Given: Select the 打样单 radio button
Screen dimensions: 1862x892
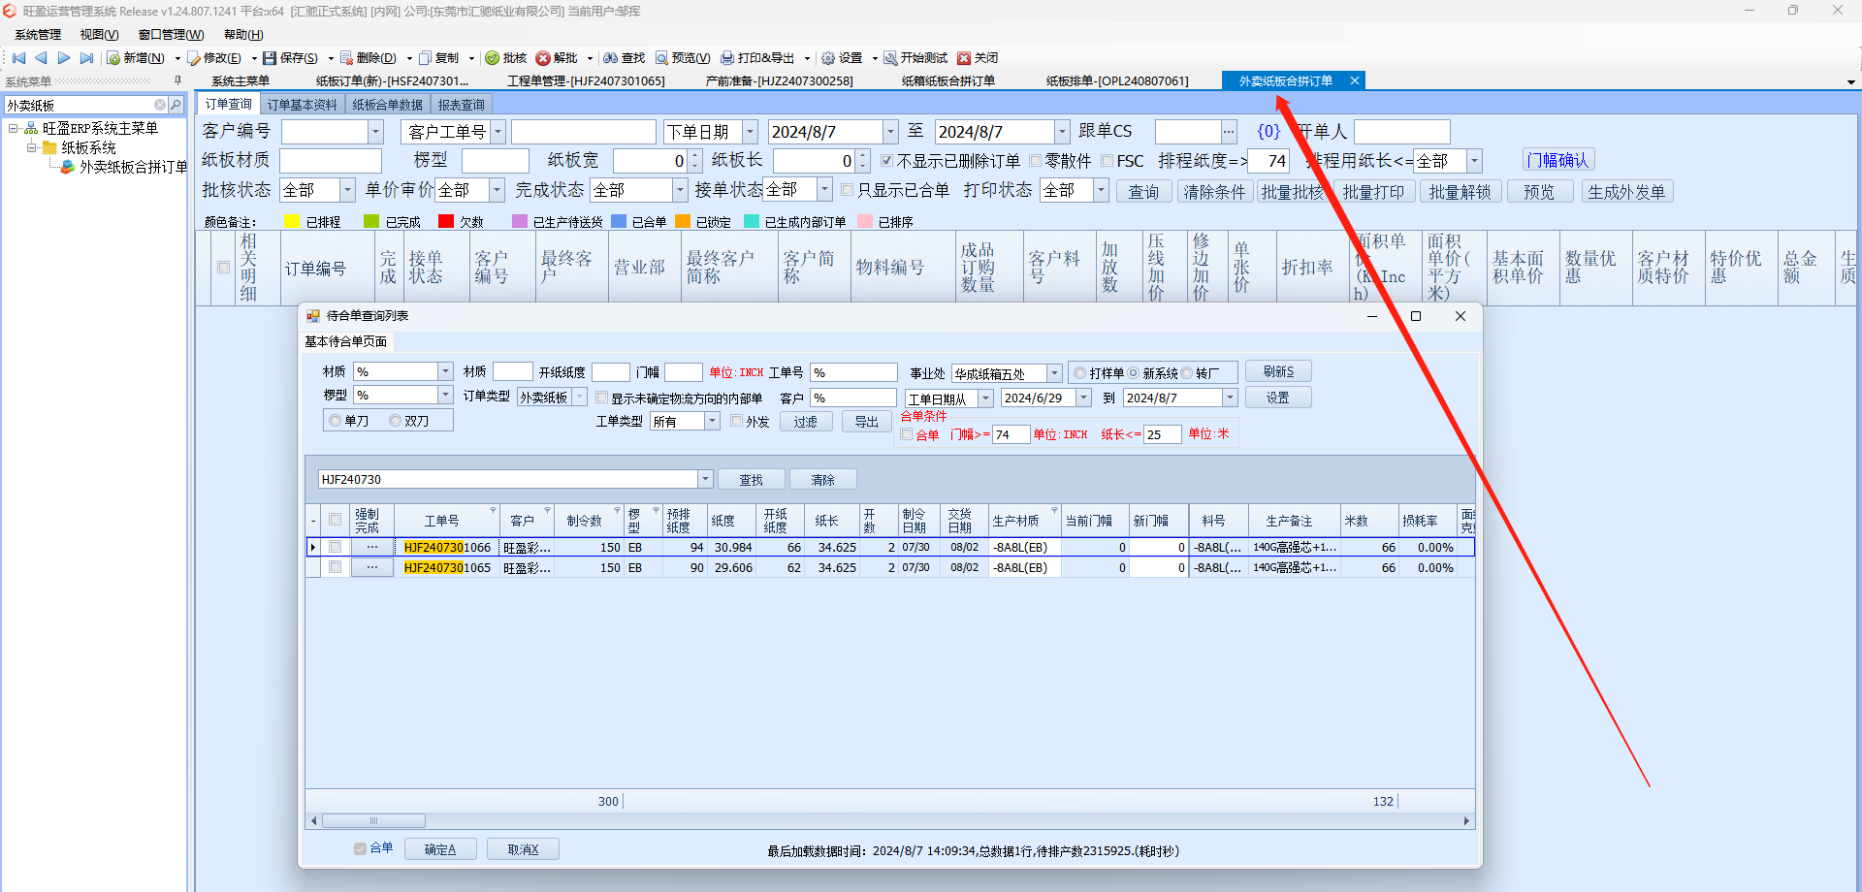Looking at the screenshot, I should click(x=1079, y=373).
